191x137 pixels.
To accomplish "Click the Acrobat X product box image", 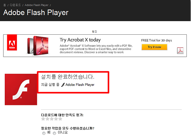I will 38,45.
